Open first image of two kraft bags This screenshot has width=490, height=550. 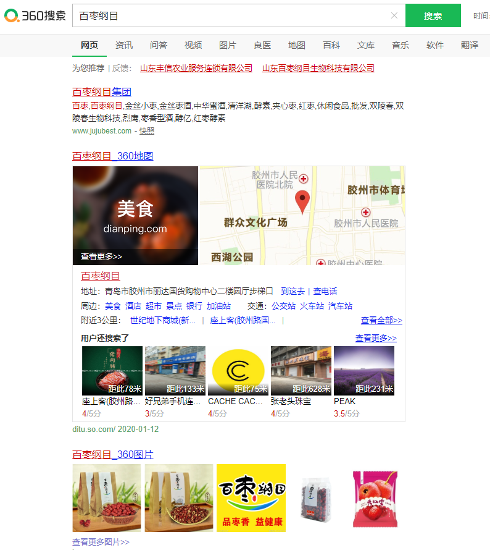pos(107,498)
